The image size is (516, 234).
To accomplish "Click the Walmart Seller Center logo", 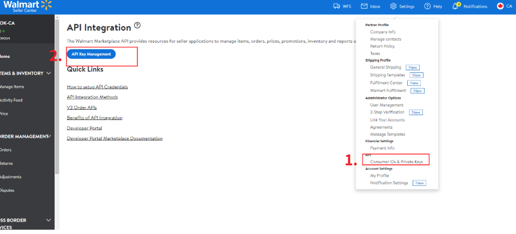I will point(28,6).
